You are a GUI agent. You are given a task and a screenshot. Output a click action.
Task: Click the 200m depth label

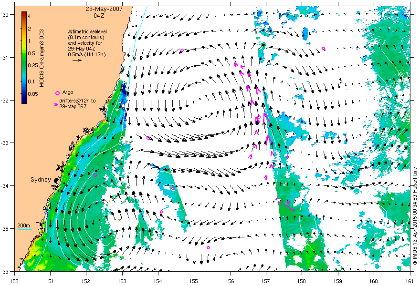(23, 225)
